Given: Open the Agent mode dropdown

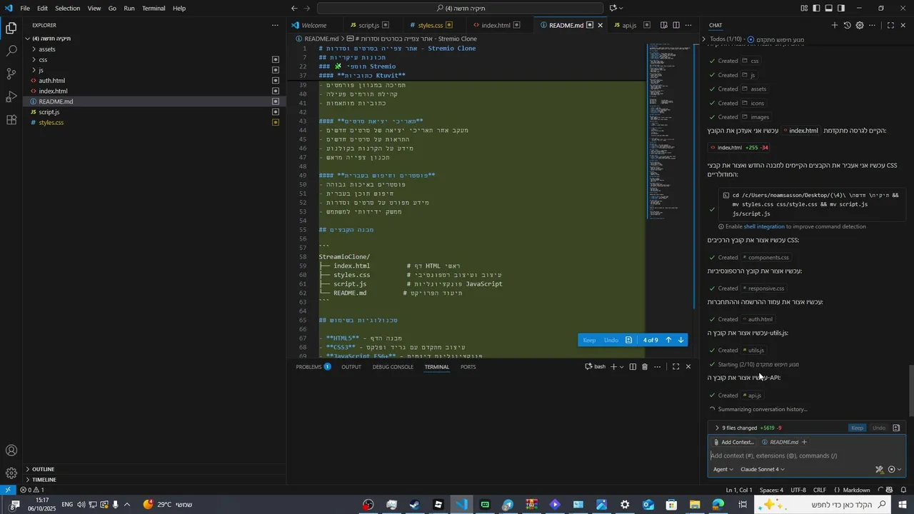Looking at the screenshot, I should coord(723,470).
